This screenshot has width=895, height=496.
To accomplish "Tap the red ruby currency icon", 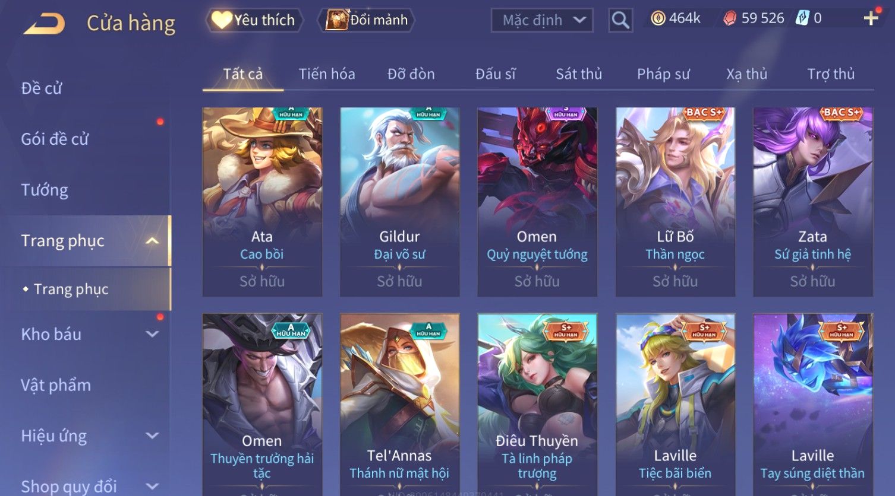I will tap(729, 19).
